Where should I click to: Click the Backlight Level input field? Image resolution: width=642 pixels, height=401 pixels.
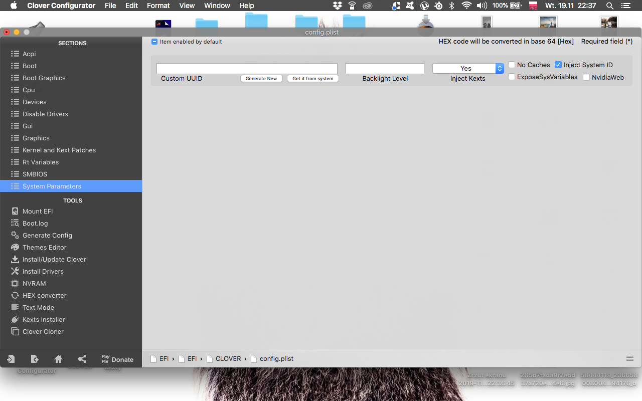pos(385,69)
